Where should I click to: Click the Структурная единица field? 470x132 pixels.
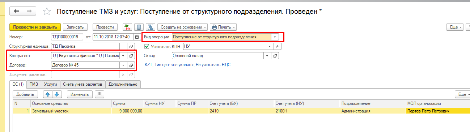coord(85,46)
